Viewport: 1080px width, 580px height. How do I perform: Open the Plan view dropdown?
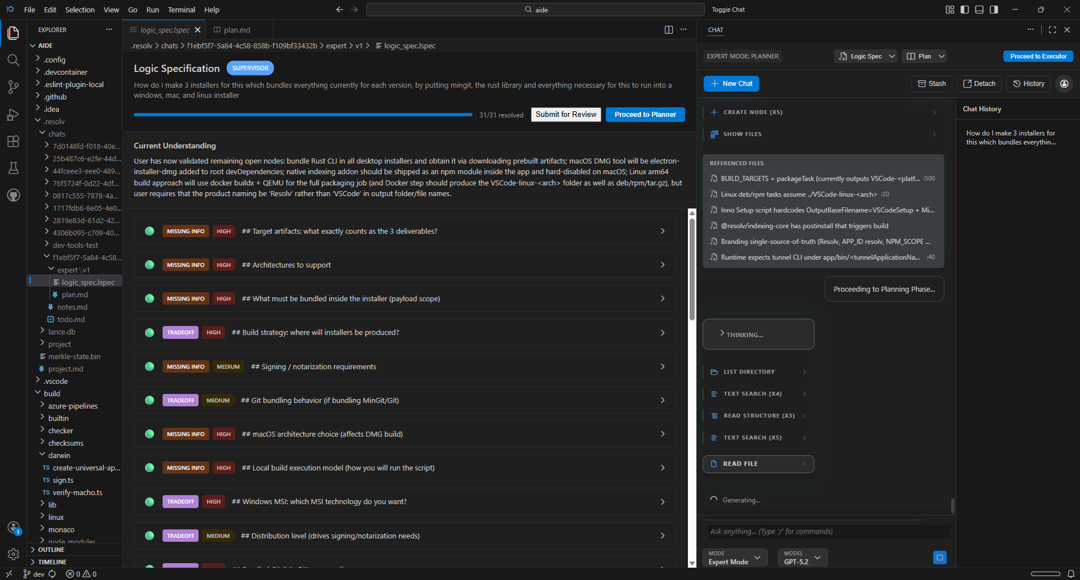click(x=924, y=56)
